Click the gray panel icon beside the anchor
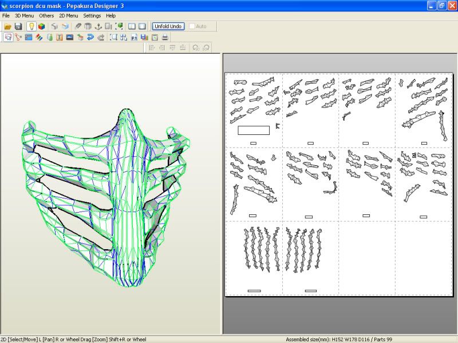This screenshot has height=343, width=458. pyautogui.click(x=108, y=26)
